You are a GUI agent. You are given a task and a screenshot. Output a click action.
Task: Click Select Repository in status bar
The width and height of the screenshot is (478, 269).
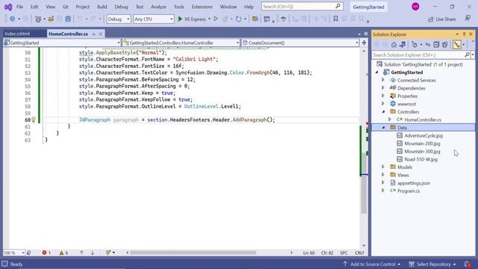[433, 264]
